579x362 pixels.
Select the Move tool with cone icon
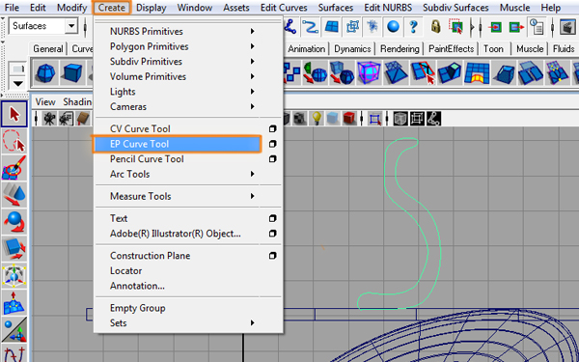[14, 194]
